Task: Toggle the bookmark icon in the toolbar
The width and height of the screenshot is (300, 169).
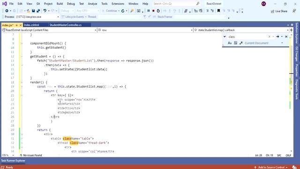Action: tap(218, 11)
